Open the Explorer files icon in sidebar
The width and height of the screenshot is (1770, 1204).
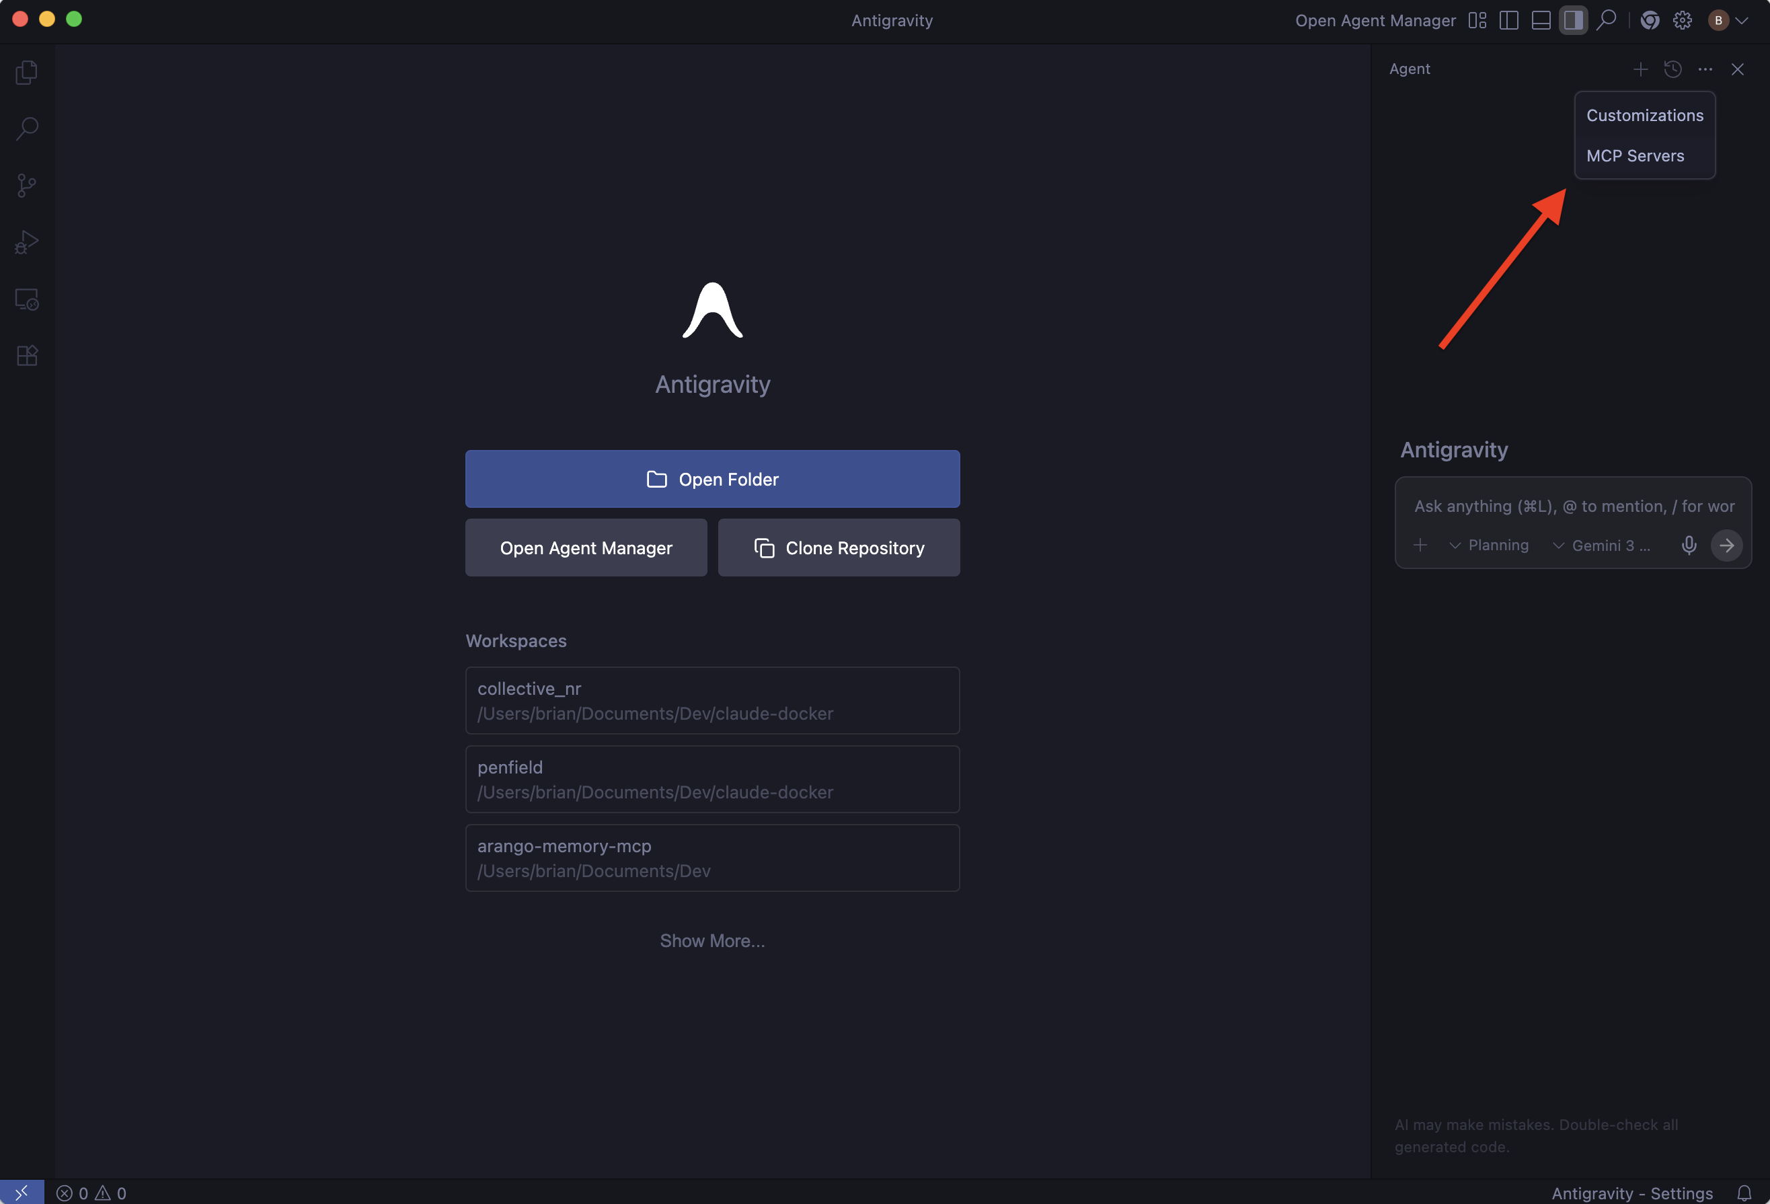[27, 73]
